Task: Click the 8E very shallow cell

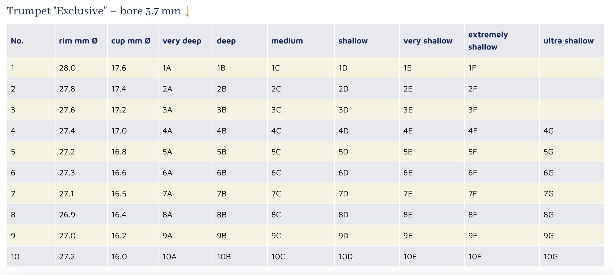Action: [408, 215]
